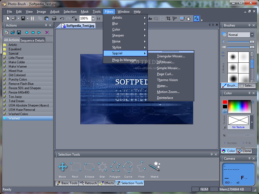Pick the texture eyedropper icon in the Color panel
Screen dimensions: 259x194
click(224, 128)
